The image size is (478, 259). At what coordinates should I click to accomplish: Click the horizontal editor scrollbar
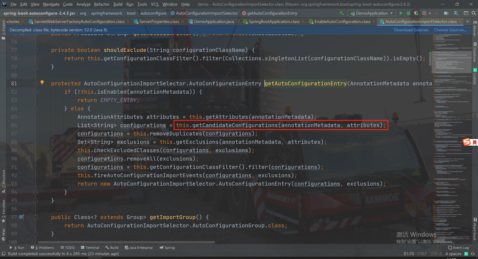point(126,242)
